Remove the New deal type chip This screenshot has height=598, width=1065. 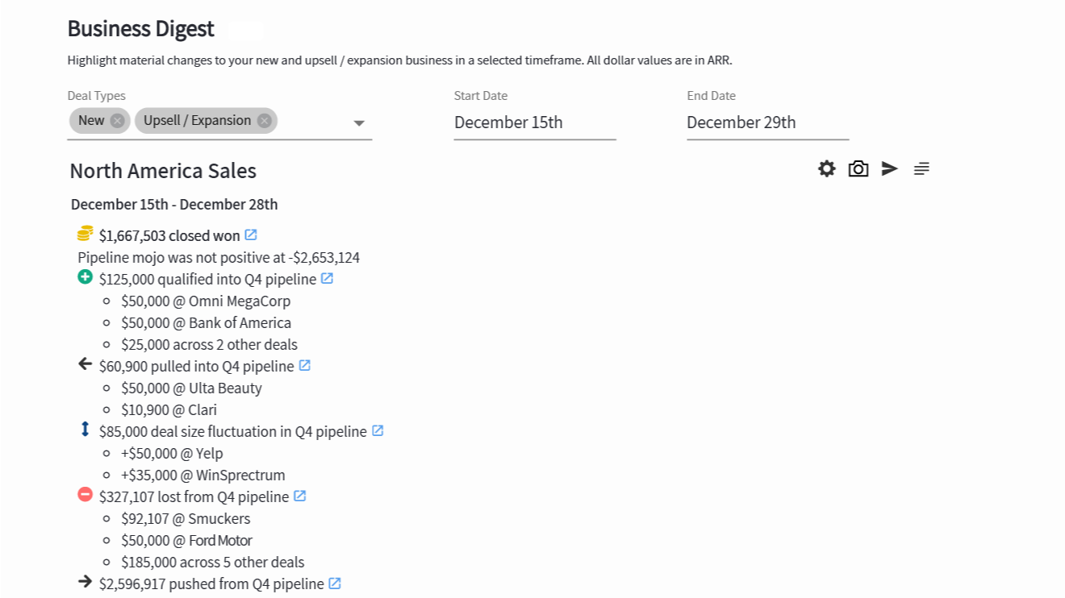point(118,121)
